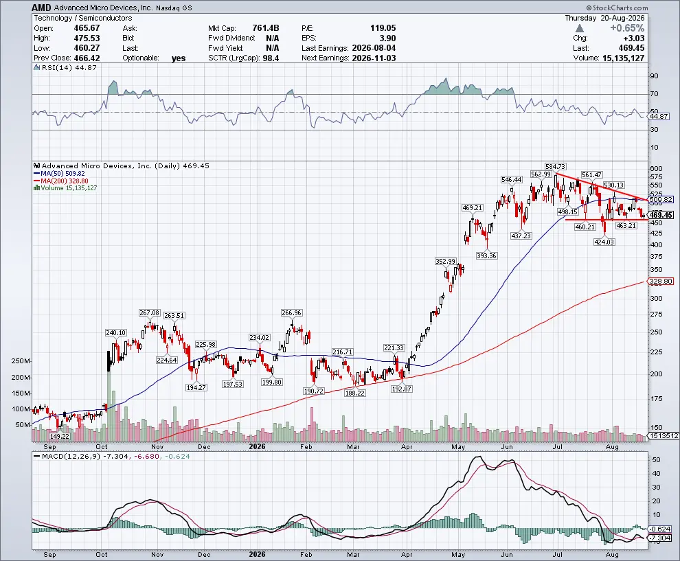
Task: Click the date Thursday 20-Aug-2026
Action: [x=604, y=18]
